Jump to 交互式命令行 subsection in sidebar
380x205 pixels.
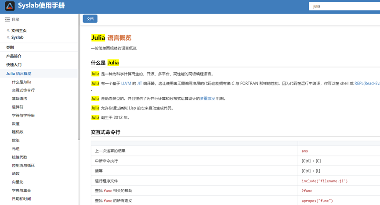23,90
